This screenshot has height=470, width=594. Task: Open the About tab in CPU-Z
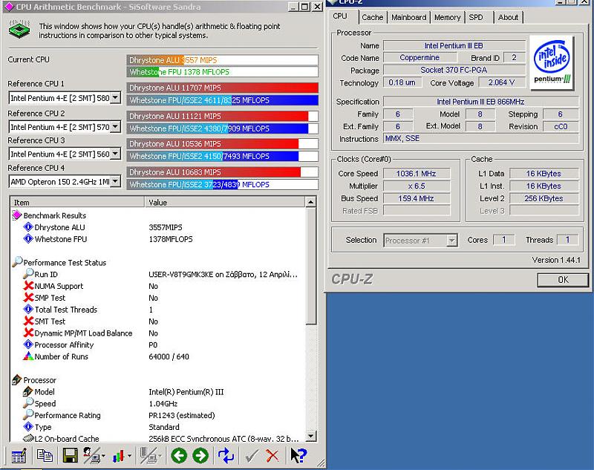point(508,17)
